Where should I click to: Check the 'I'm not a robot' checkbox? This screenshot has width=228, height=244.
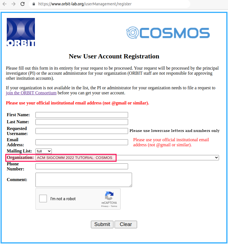coord(43,199)
